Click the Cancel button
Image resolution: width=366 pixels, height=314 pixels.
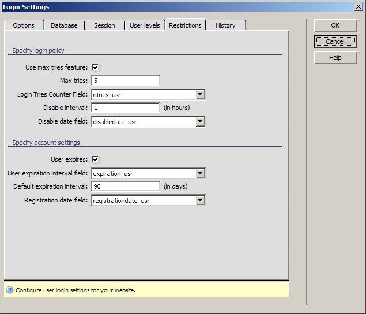point(335,41)
